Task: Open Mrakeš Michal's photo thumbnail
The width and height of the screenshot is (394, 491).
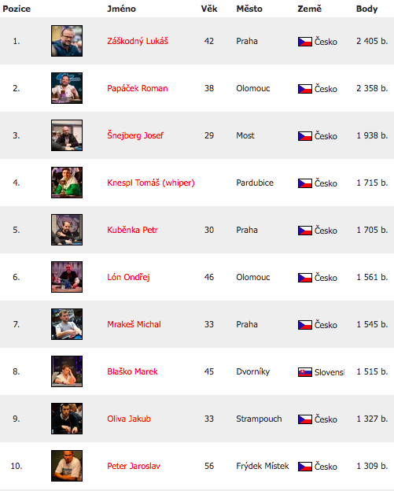Action: coord(67,324)
